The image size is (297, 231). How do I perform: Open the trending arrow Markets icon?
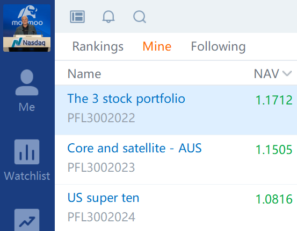pyautogui.click(x=27, y=220)
